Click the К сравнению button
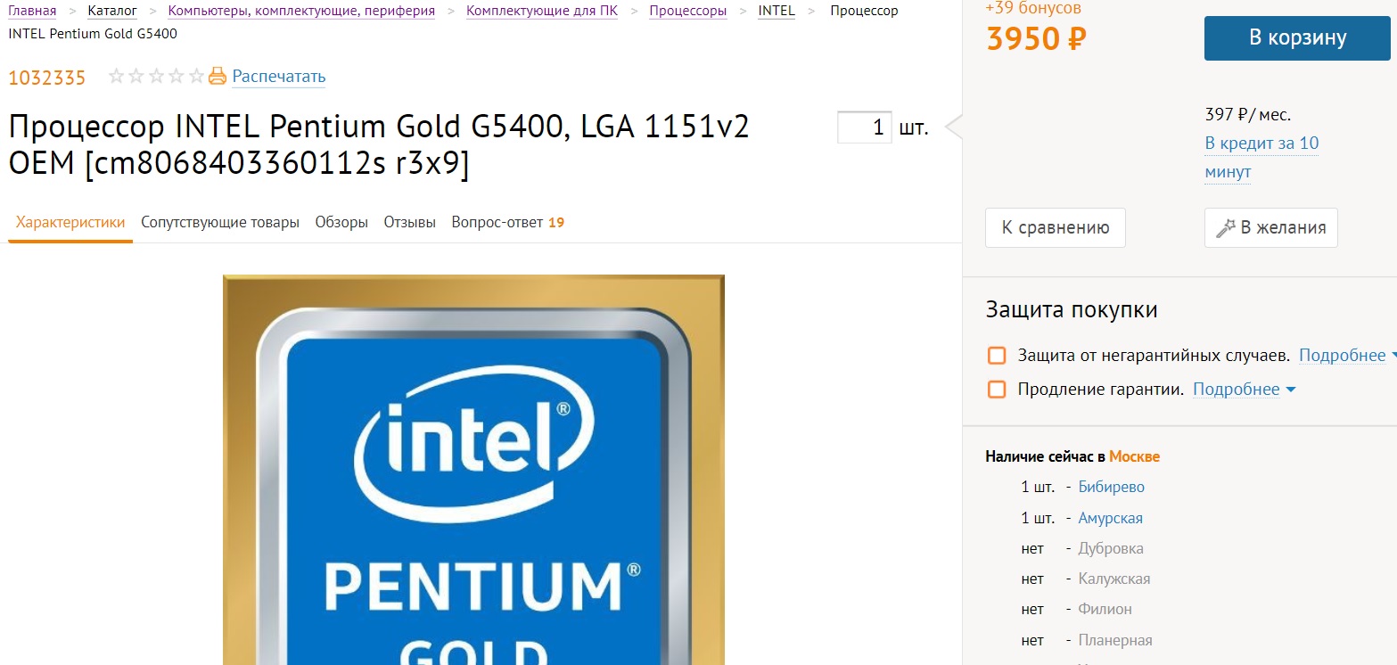The height and width of the screenshot is (665, 1397). pyautogui.click(x=1056, y=227)
